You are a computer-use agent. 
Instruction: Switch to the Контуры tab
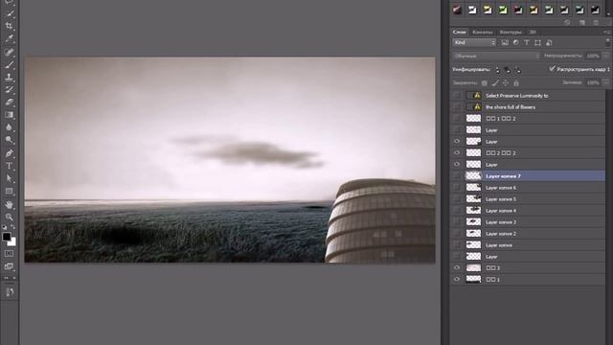(511, 32)
